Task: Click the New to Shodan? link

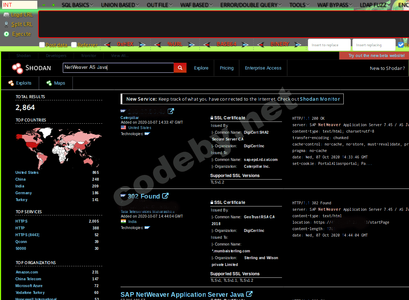Action: (x=387, y=68)
